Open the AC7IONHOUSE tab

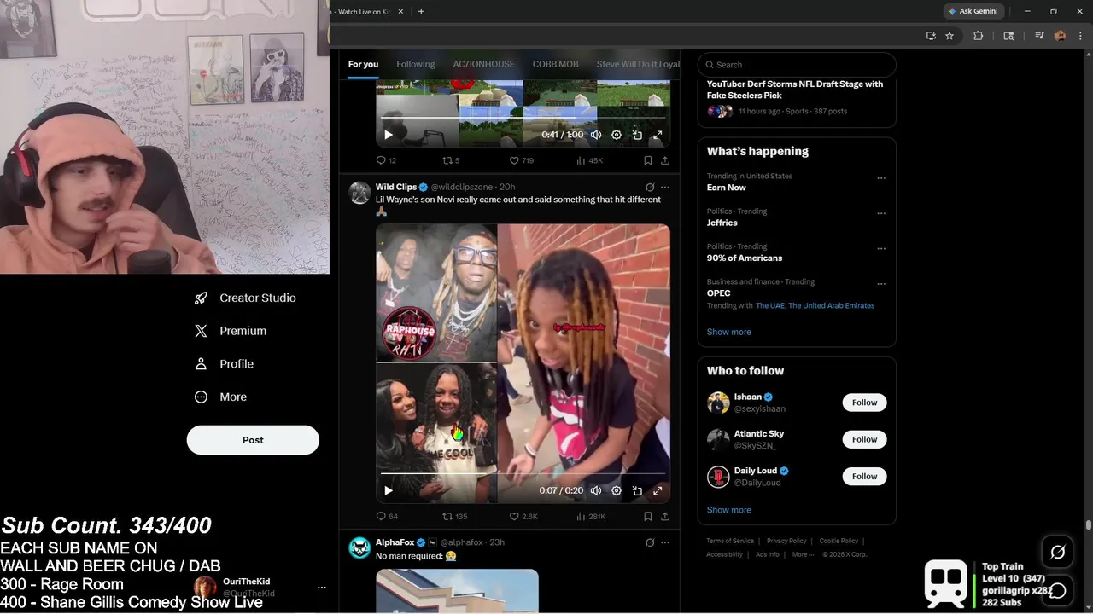(483, 64)
